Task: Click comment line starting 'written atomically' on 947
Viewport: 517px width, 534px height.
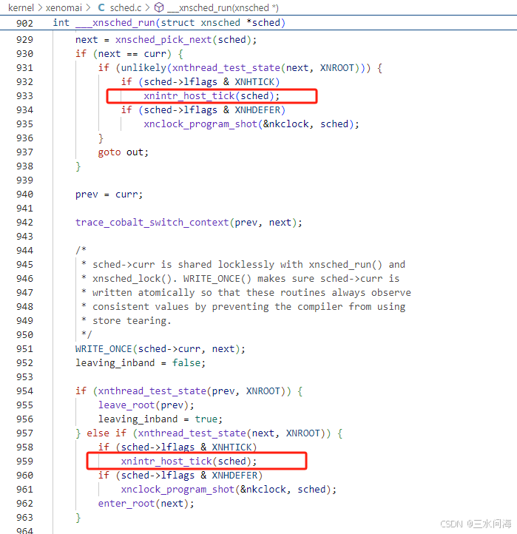Action: (251, 293)
